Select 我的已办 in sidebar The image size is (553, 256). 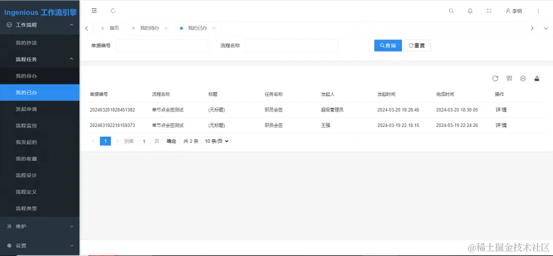[x=39, y=92]
